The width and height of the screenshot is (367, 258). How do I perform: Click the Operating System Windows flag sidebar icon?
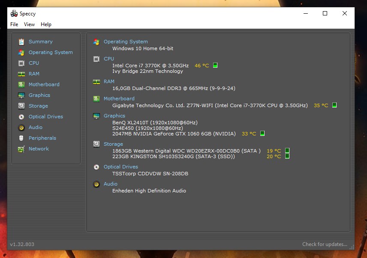pos(21,52)
